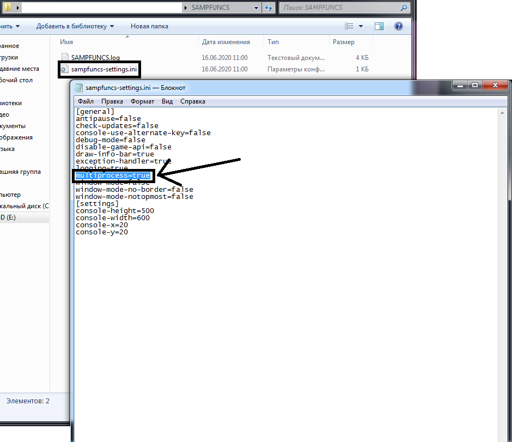Image resolution: width=512 pixels, height=442 pixels.
Task: Click the 'Новая папка' button
Action: [149, 26]
